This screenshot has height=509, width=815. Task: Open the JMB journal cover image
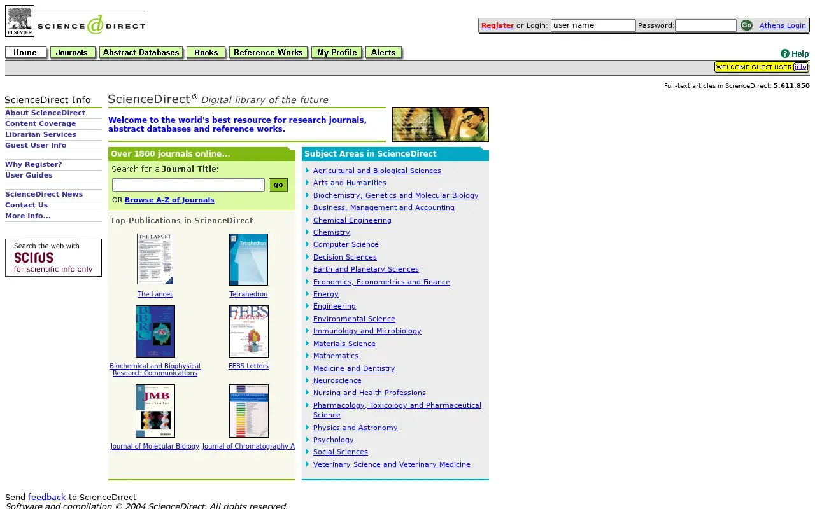point(155,411)
